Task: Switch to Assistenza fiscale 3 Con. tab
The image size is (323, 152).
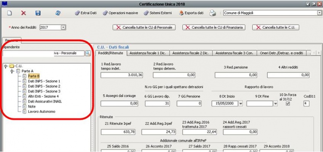Action: click(235, 53)
